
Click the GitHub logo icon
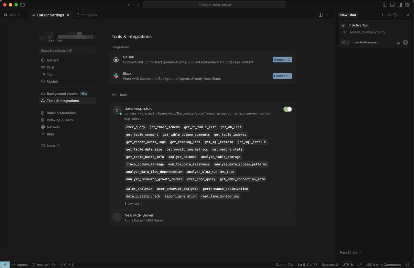[116, 60]
